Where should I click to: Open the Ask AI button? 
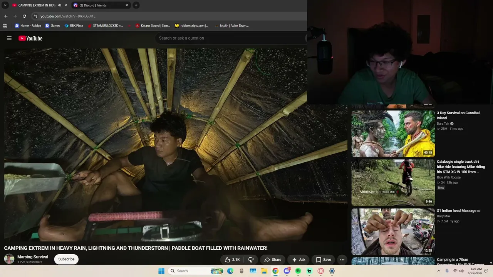tap(298, 260)
